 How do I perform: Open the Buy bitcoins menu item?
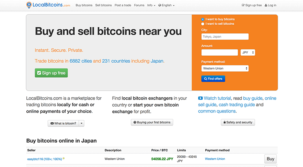click(84, 5)
